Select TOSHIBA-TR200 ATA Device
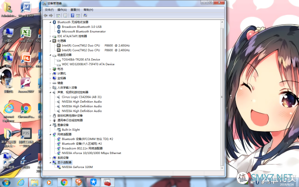This screenshot has height=187, width=299. (x=81, y=59)
